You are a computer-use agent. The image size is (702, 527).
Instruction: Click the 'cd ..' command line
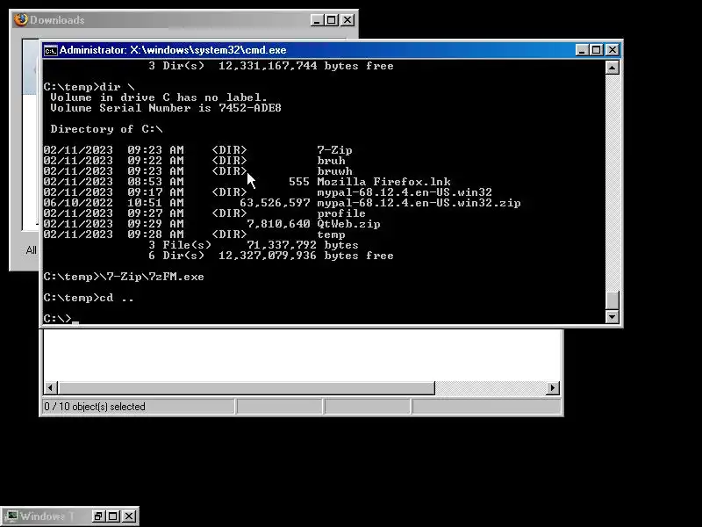(x=89, y=298)
